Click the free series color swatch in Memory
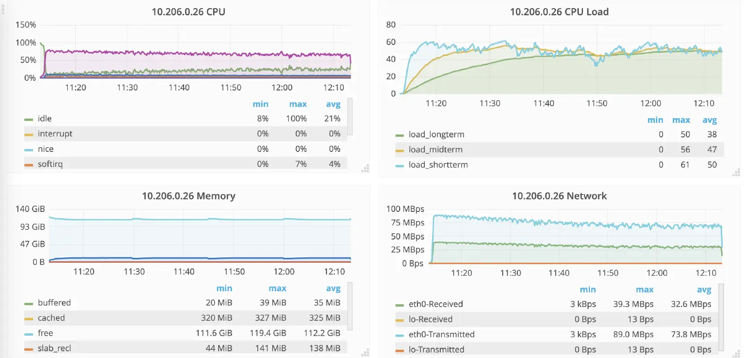The height and width of the screenshot is (358, 744). pyautogui.click(x=29, y=333)
